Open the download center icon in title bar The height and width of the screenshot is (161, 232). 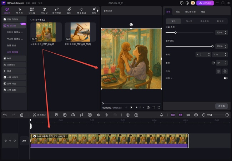(x=187, y=3)
